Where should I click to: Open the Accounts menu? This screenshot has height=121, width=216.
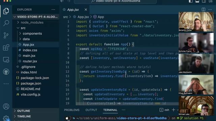click(x=6, y=107)
